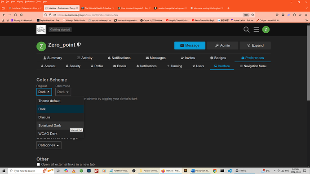The height and width of the screenshot is (174, 310).
Task: Open Security preferences sub-tab
Action: coord(73,66)
